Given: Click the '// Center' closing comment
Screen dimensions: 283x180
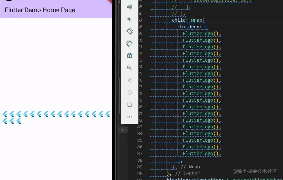Looking at the screenshot, I should pyautogui.click(x=188, y=174).
